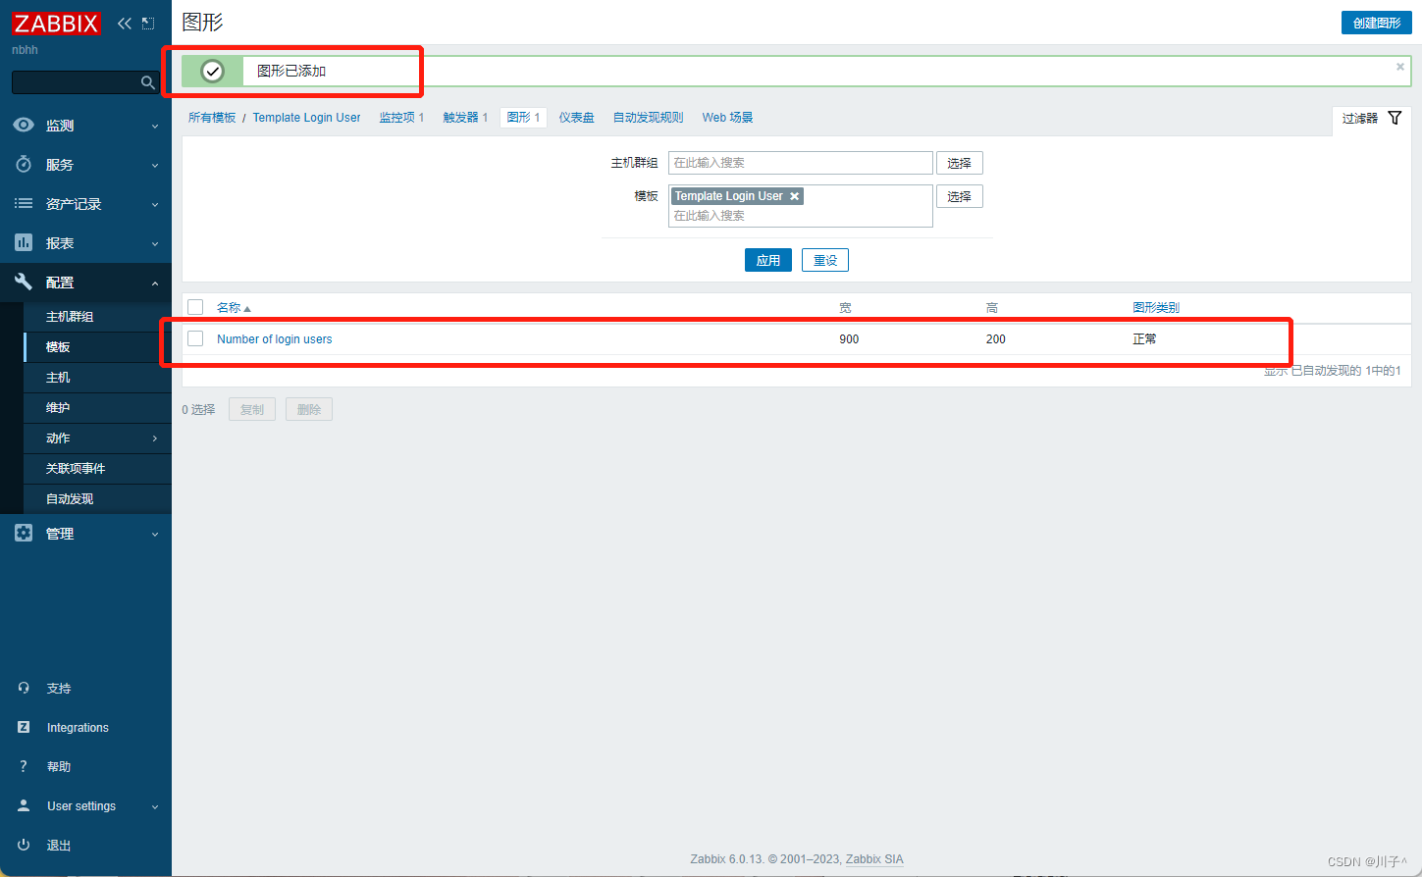
Task: Sort by 名称 column header
Action: point(234,307)
